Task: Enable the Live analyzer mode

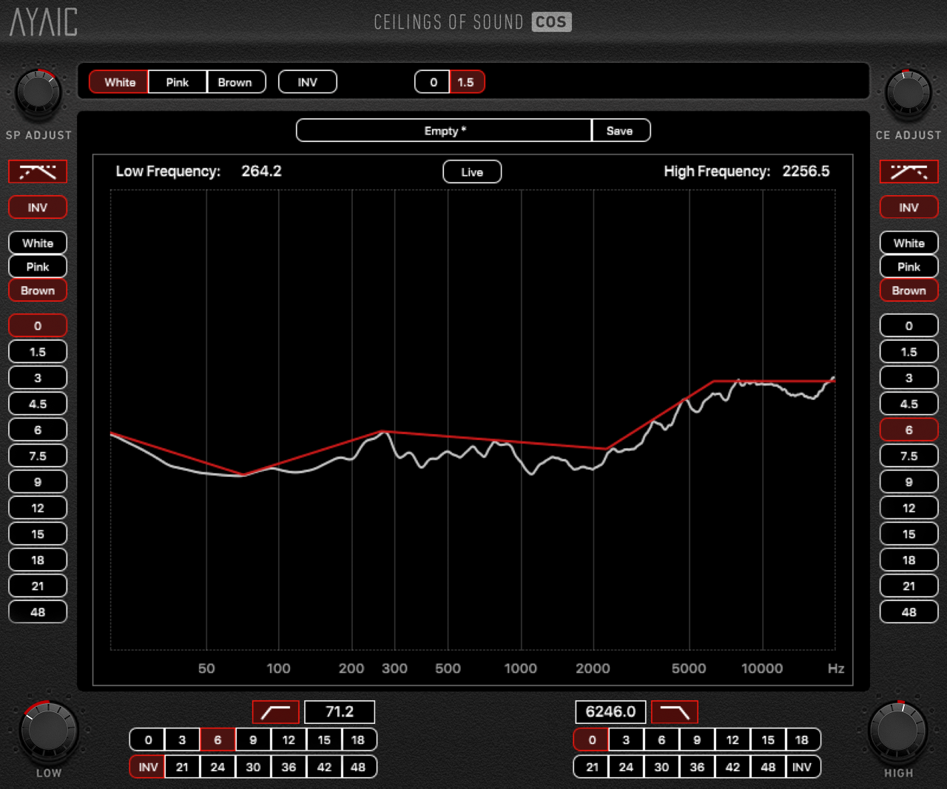Action: [472, 172]
